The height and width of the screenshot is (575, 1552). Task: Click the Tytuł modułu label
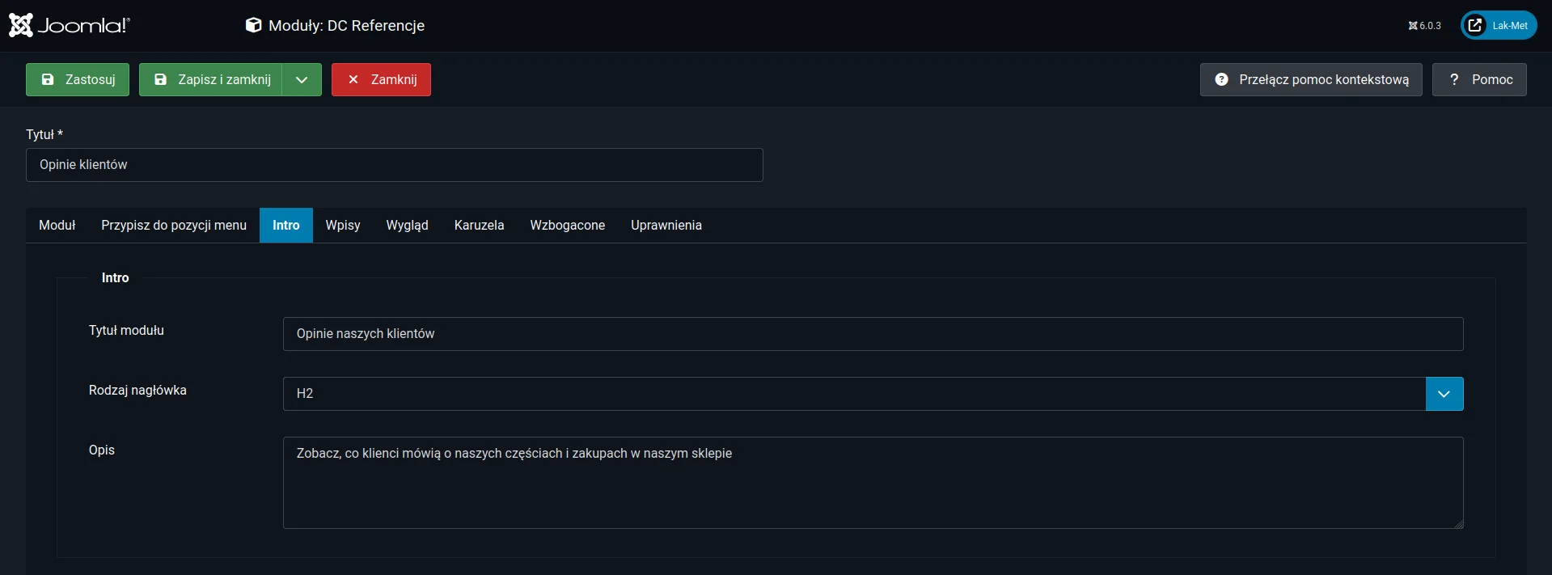(126, 330)
